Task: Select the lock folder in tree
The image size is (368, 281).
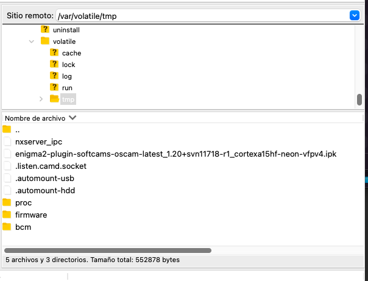Action: coord(68,65)
